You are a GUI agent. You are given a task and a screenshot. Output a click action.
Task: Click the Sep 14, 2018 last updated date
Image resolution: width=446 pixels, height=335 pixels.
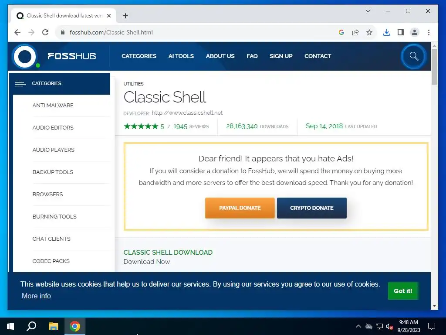point(324,126)
